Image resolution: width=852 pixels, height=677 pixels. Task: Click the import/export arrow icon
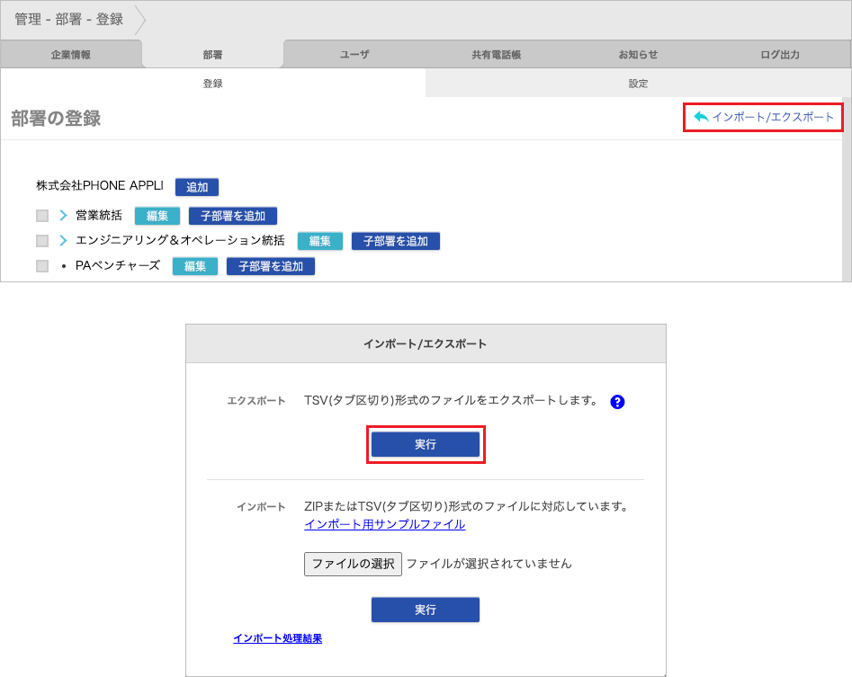701,117
